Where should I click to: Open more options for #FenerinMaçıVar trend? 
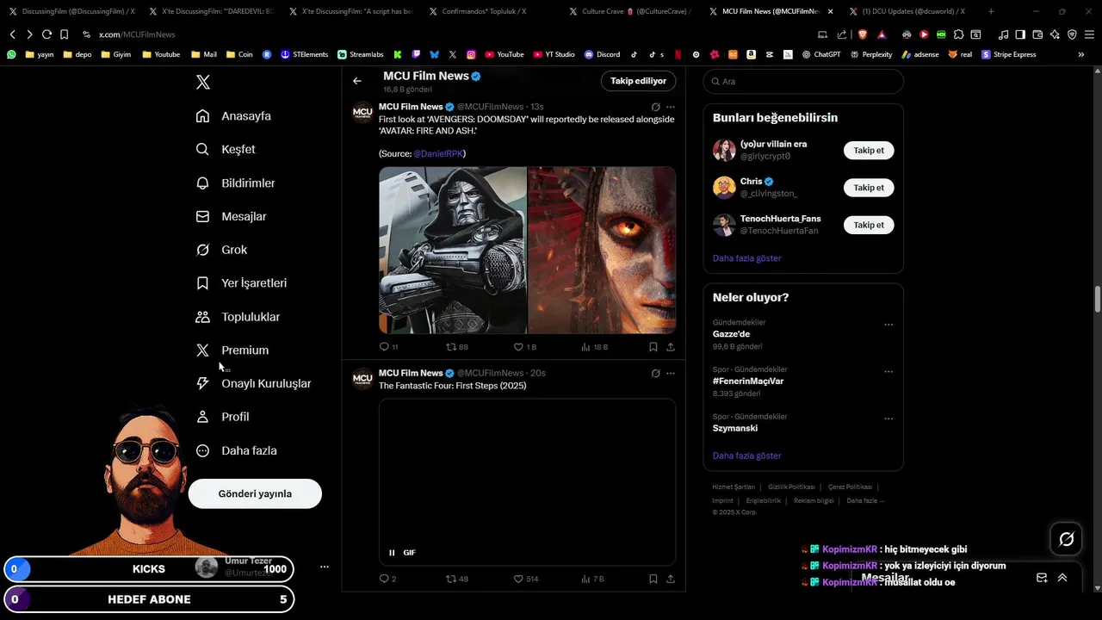point(888,372)
